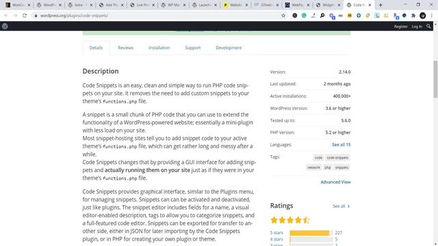Click the browser forward arrow
The width and height of the screenshot is (438, 246).
15,16
